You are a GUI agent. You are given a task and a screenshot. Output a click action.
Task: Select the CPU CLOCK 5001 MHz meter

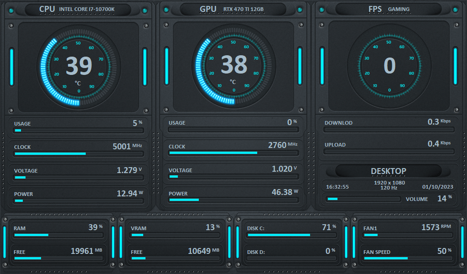(x=79, y=153)
